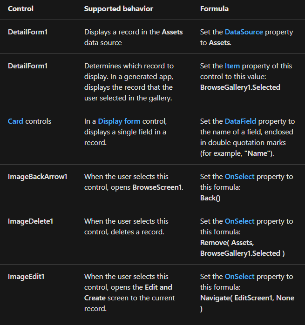Open the DataField property link

coord(240,121)
